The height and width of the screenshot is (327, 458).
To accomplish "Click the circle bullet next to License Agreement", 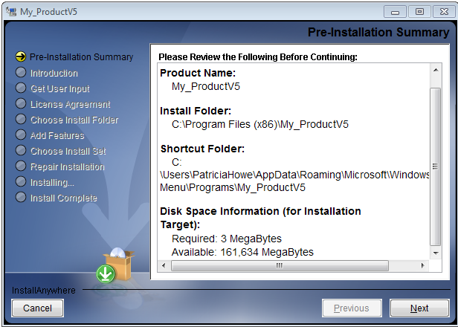I will [21, 104].
